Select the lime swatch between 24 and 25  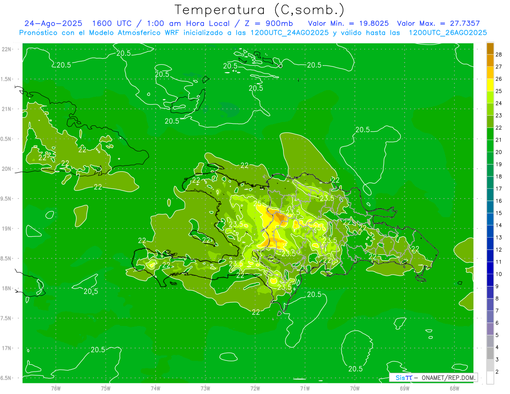(490, 97)
